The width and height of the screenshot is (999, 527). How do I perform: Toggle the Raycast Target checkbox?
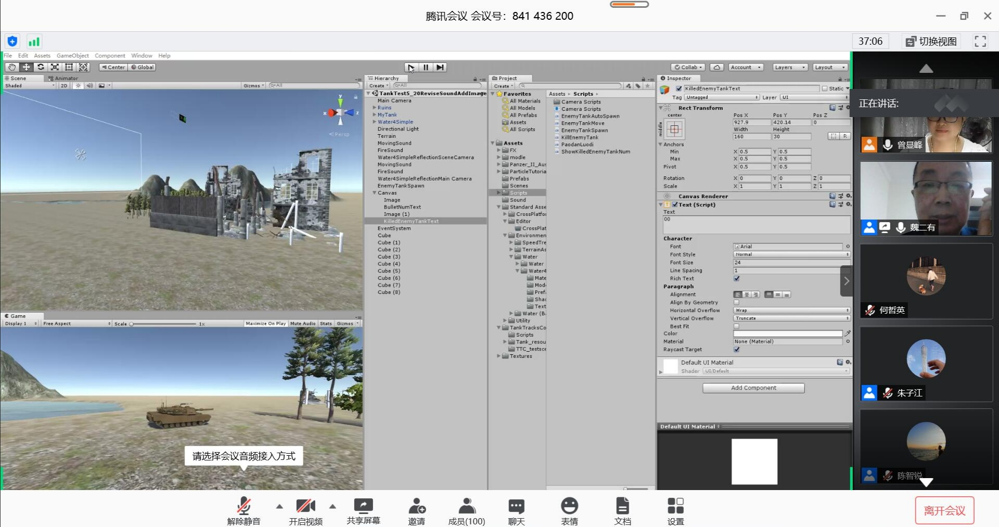pyautogui.click(x=737, y=350)
